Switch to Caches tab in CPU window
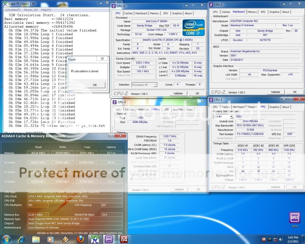Image resolution: width=305 pixels, height=244 pixels. (x=128, y=13)
